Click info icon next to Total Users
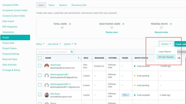186x104 pixels. coord(70,24)
